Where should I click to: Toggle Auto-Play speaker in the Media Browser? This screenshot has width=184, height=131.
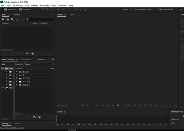tap(40, 117)
